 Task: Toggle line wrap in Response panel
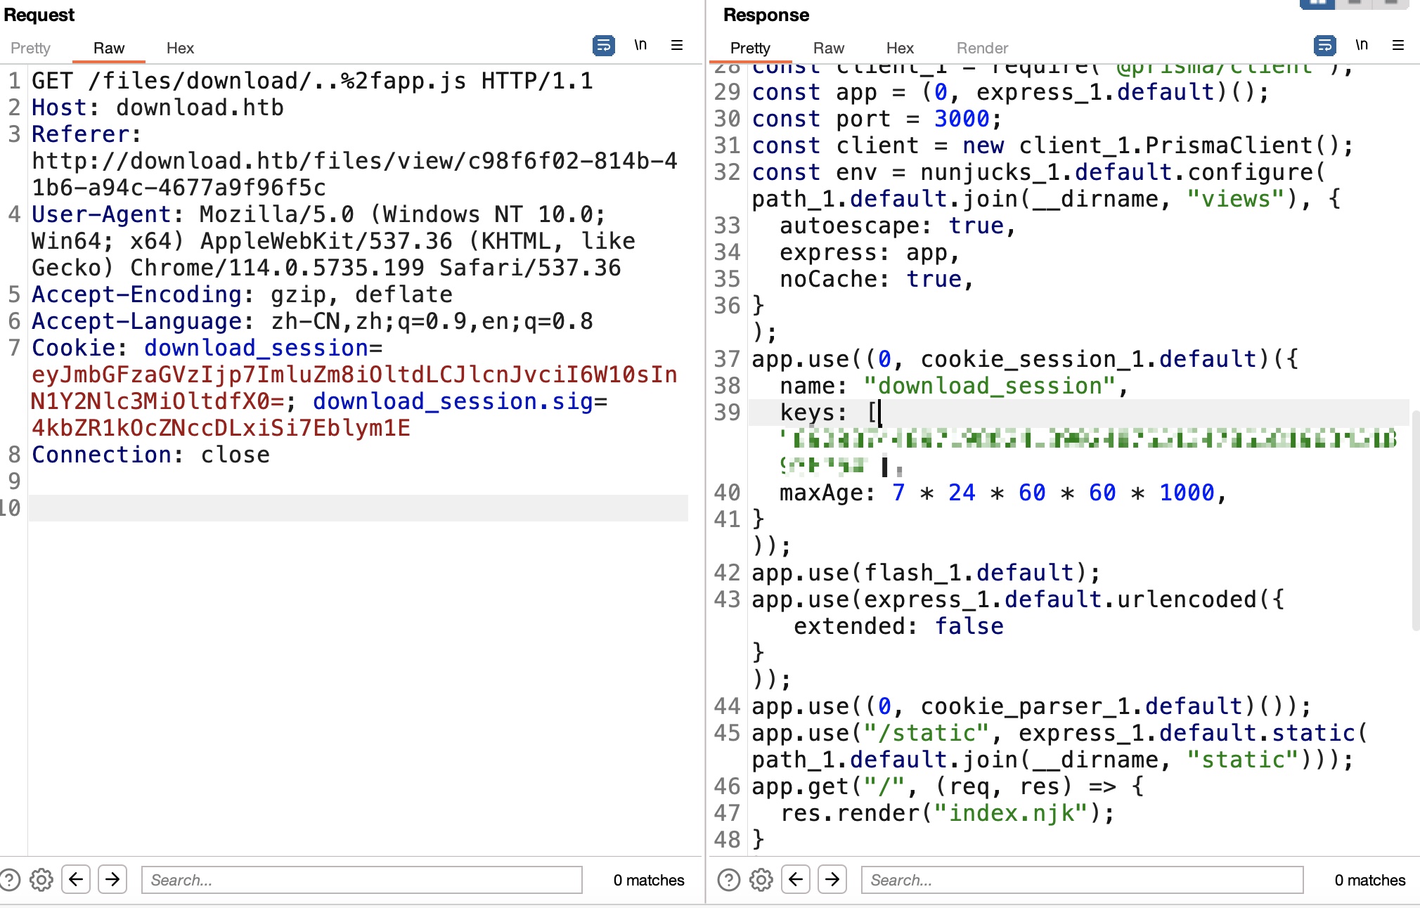1324,46
